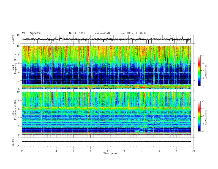218x169 pixels.
Task: Click the ch.2 color scale bar
Action: click(x=199, y=116)
